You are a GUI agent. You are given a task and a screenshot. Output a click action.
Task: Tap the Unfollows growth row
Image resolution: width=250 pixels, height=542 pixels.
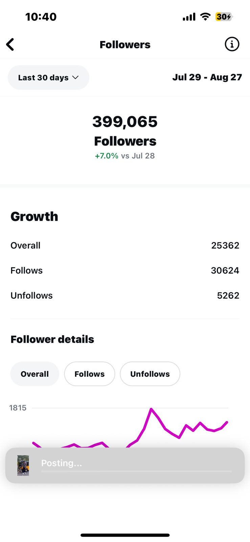point(125,295)
